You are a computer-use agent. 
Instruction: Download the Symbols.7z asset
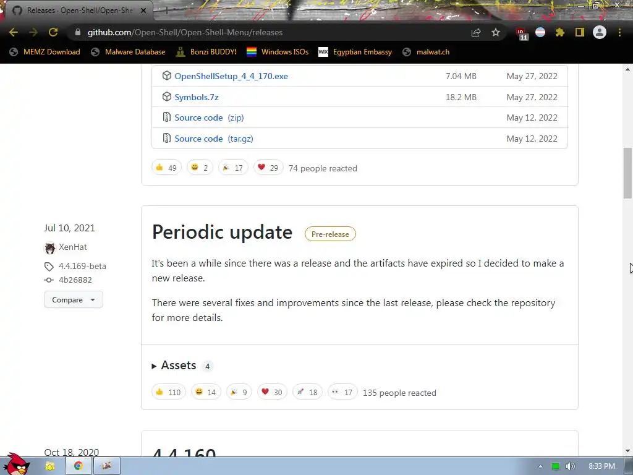(x=196, y=97)
